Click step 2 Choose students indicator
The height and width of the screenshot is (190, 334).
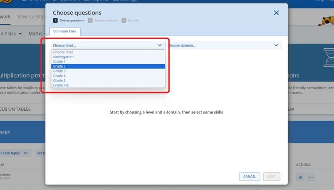(103, 20)
